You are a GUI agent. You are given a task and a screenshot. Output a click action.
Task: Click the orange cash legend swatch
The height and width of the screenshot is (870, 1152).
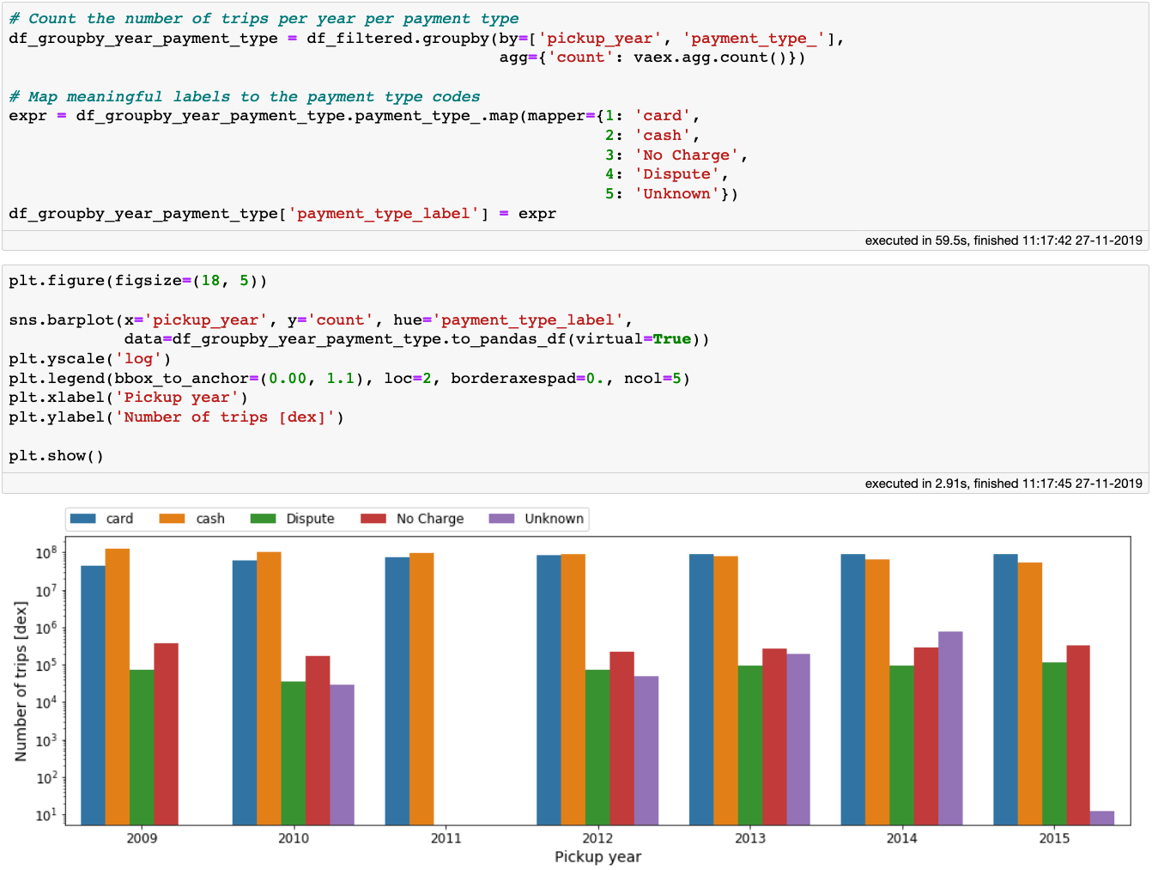tap(173, 519)
